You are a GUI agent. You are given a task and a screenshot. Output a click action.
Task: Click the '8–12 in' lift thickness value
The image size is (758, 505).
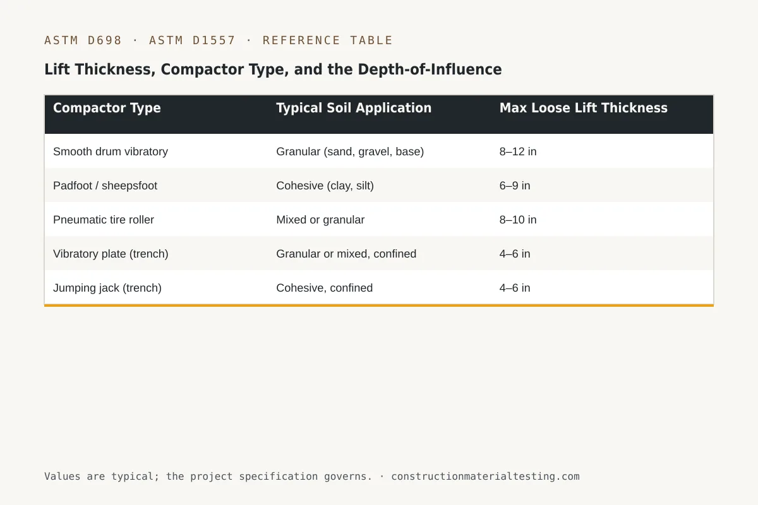pos(518,151)
